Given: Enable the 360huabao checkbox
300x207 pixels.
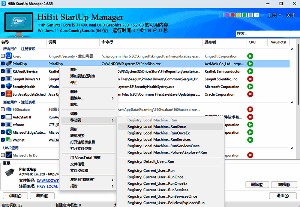Looking at the screenshot, I should [x=3, y=109].
